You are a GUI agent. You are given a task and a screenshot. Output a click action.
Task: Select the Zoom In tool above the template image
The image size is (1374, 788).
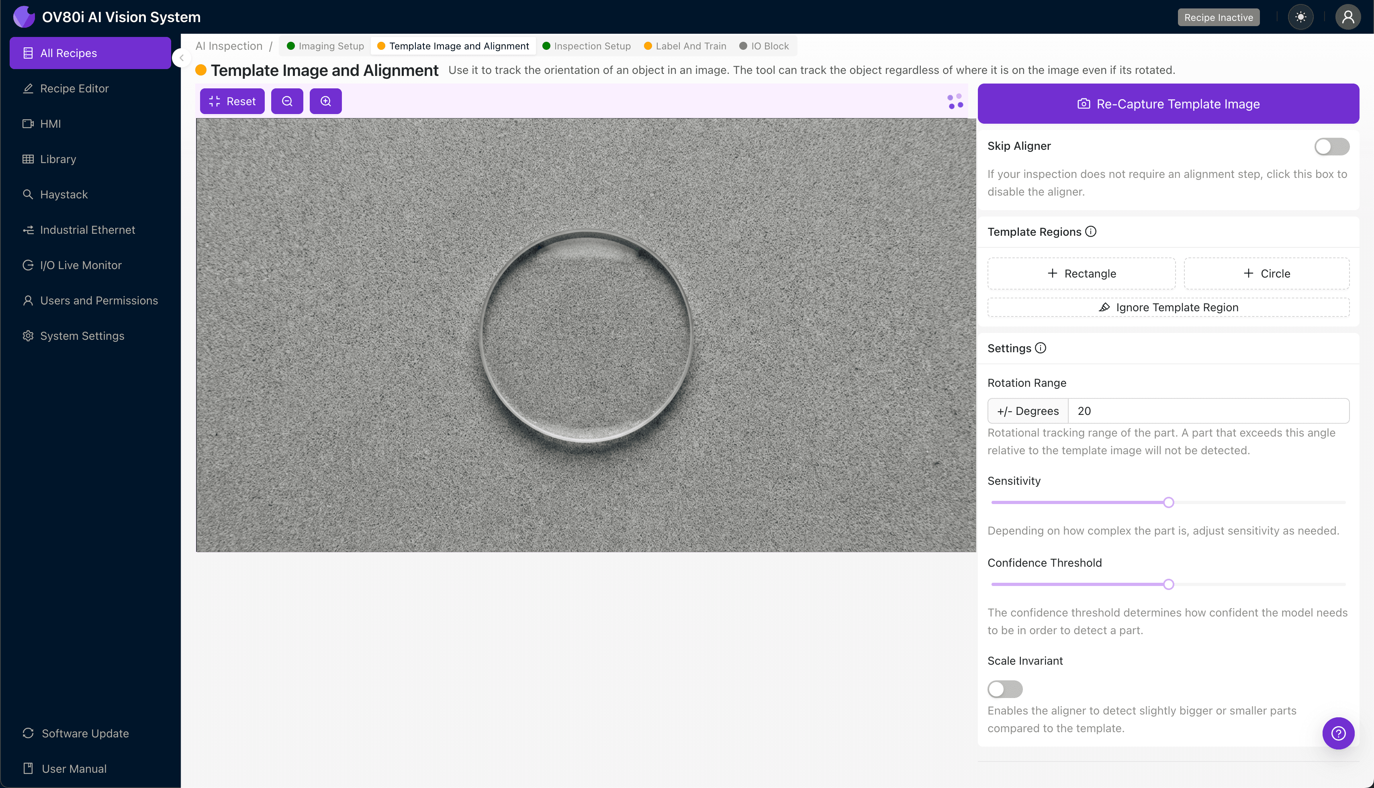[x=325, y=101]
